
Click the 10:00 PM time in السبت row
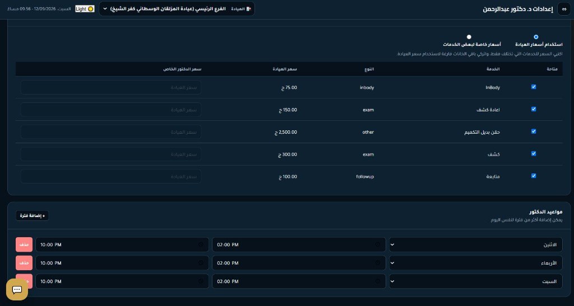point(51,281)
